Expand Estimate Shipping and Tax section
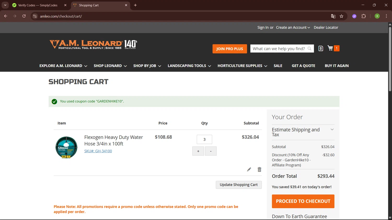392x220 pixels. [303, 132]
